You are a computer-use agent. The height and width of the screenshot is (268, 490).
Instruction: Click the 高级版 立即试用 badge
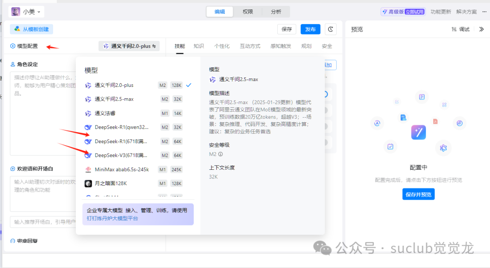tap(403, 12)
